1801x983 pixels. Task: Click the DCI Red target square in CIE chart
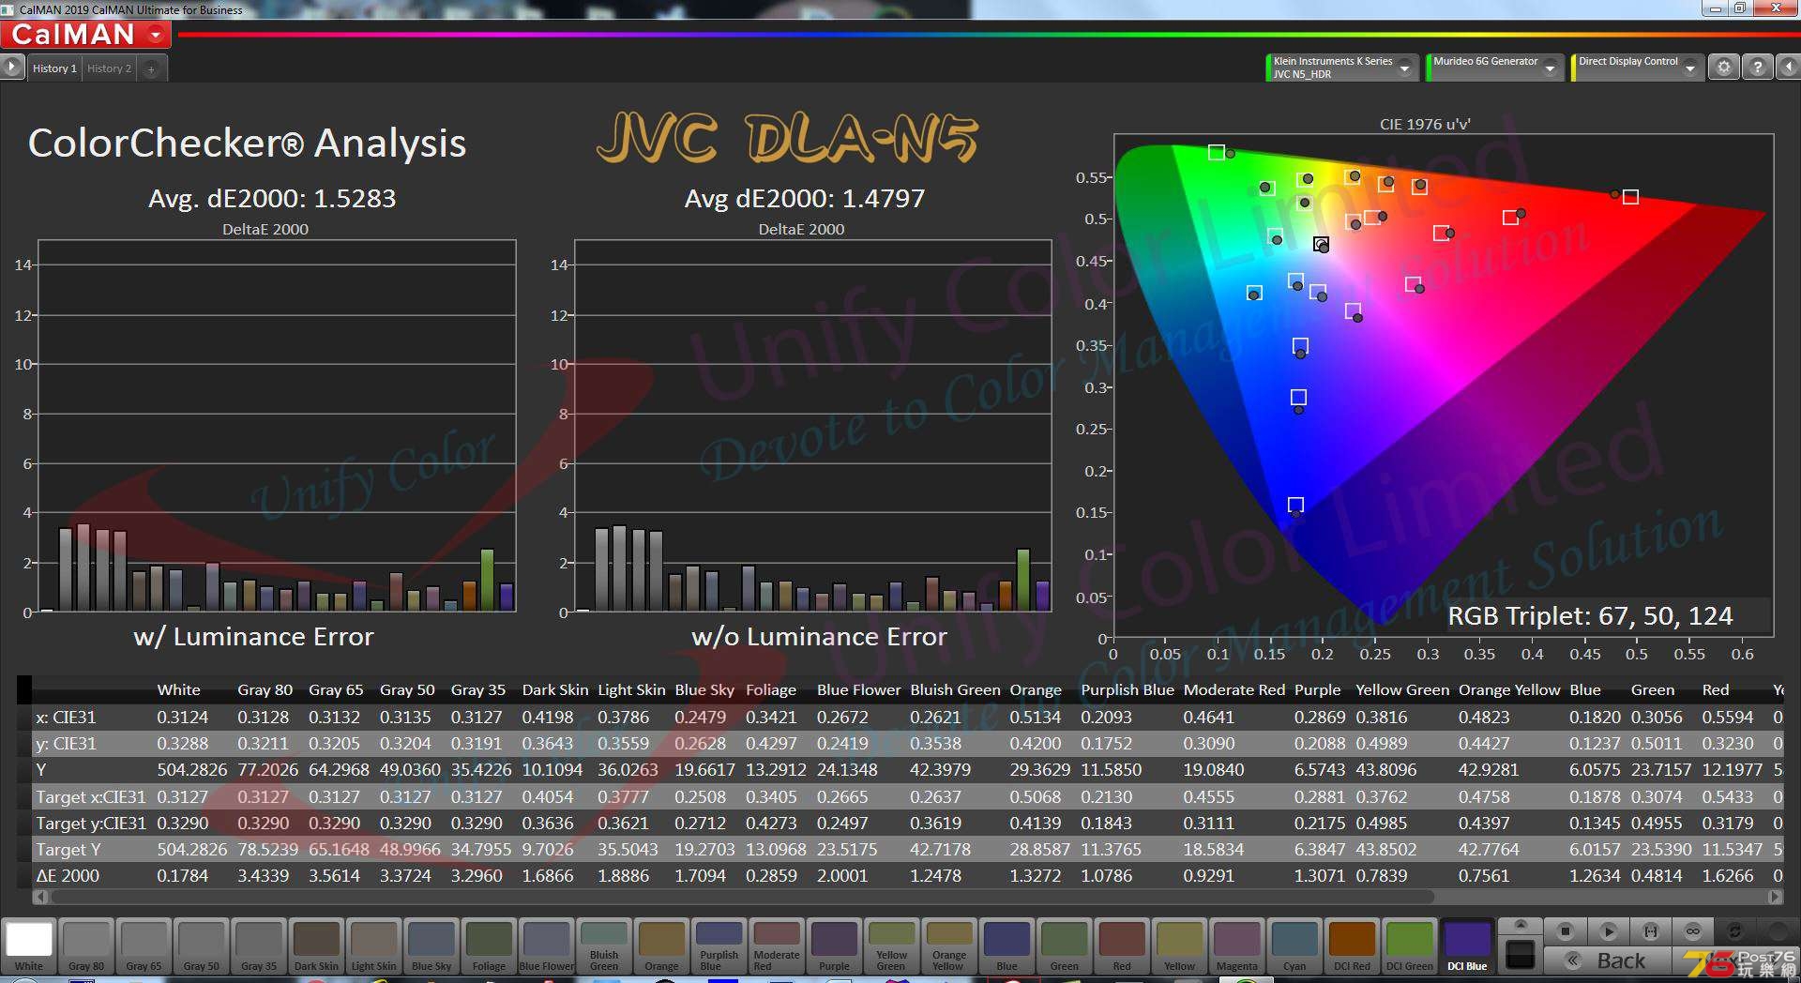tap(1630, 197)
